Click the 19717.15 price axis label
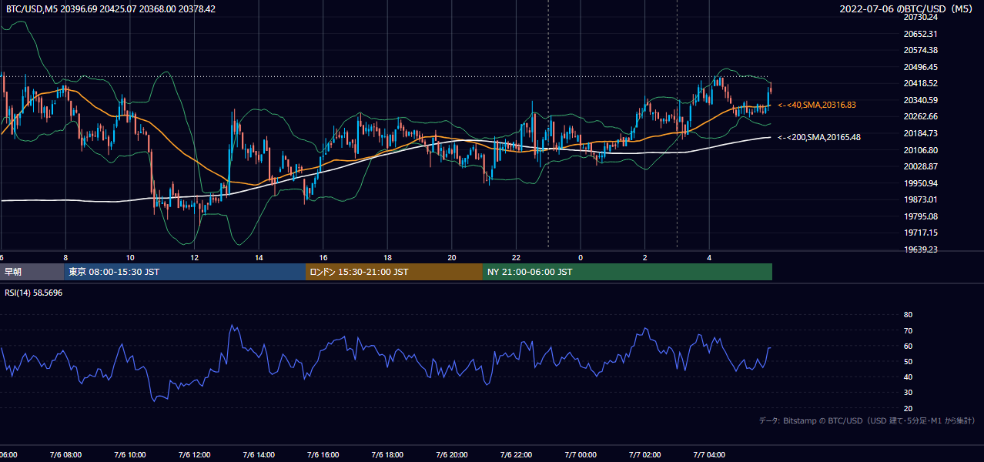Image resolution: width=984 pixels, height=462 pixels. [x=920, y=233]
